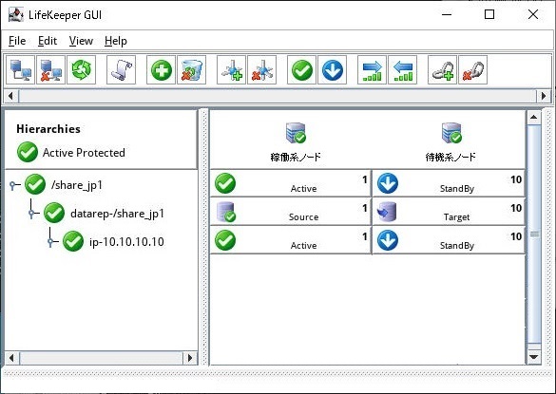Click the Disconnect server toolbar icon
Image resolution: width=556 pixels, height=394 pixels.
coord(51,70)
